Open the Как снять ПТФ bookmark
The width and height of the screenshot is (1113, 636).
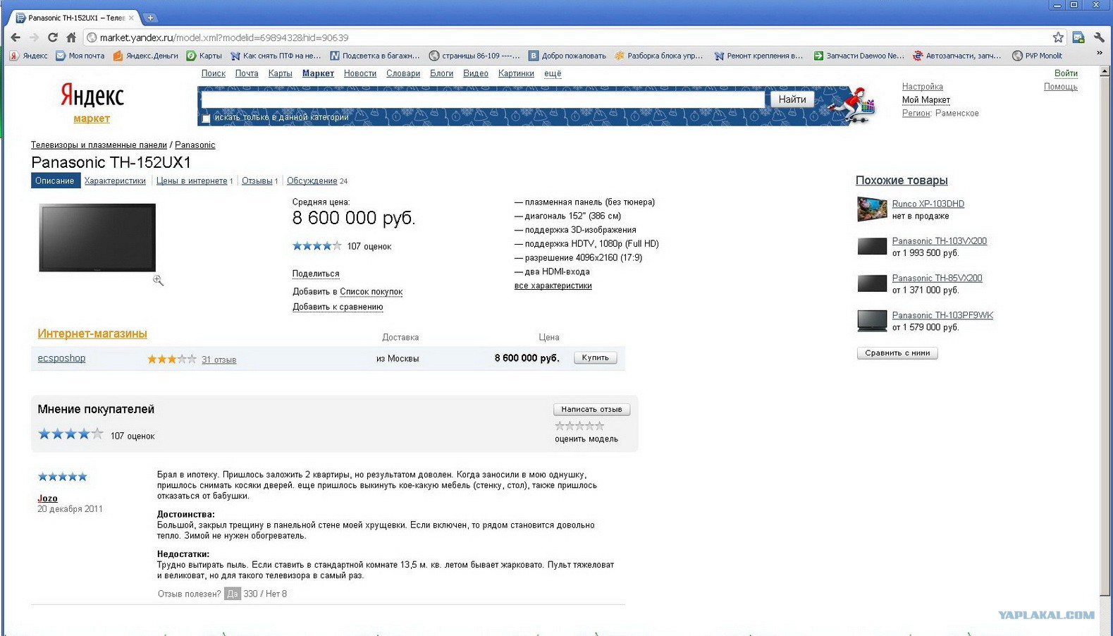(x=276, y=56)
